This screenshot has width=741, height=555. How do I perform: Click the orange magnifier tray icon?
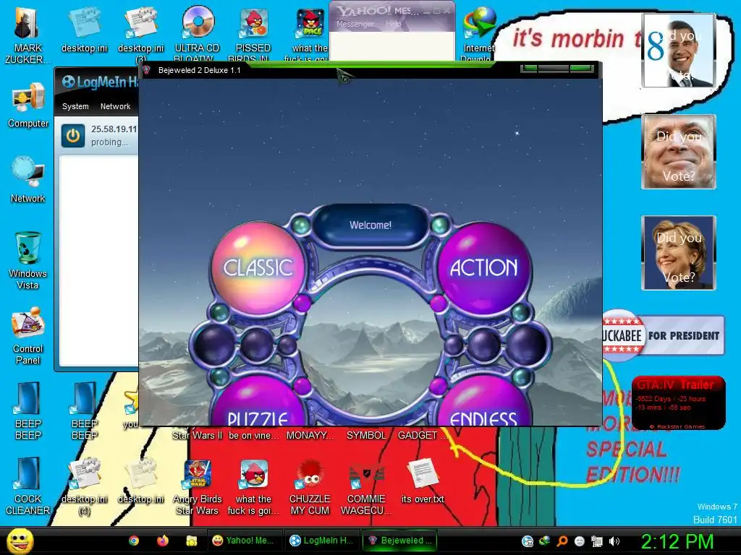tap(562, 541)
